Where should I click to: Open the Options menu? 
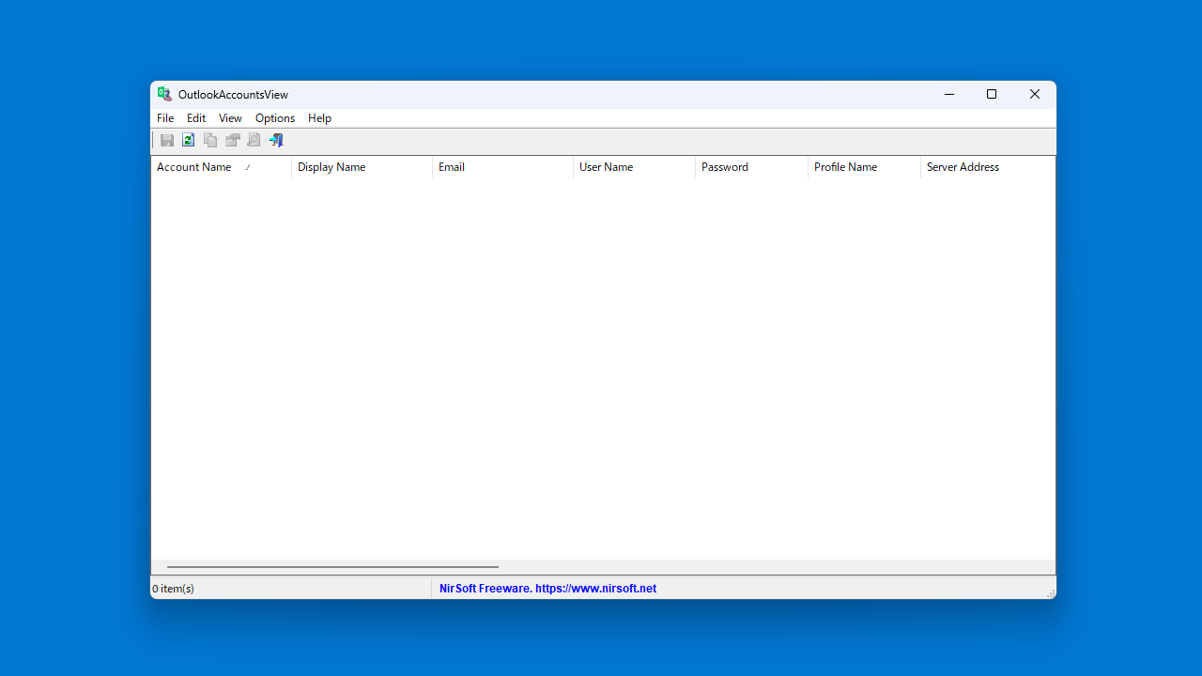point(275,118)
